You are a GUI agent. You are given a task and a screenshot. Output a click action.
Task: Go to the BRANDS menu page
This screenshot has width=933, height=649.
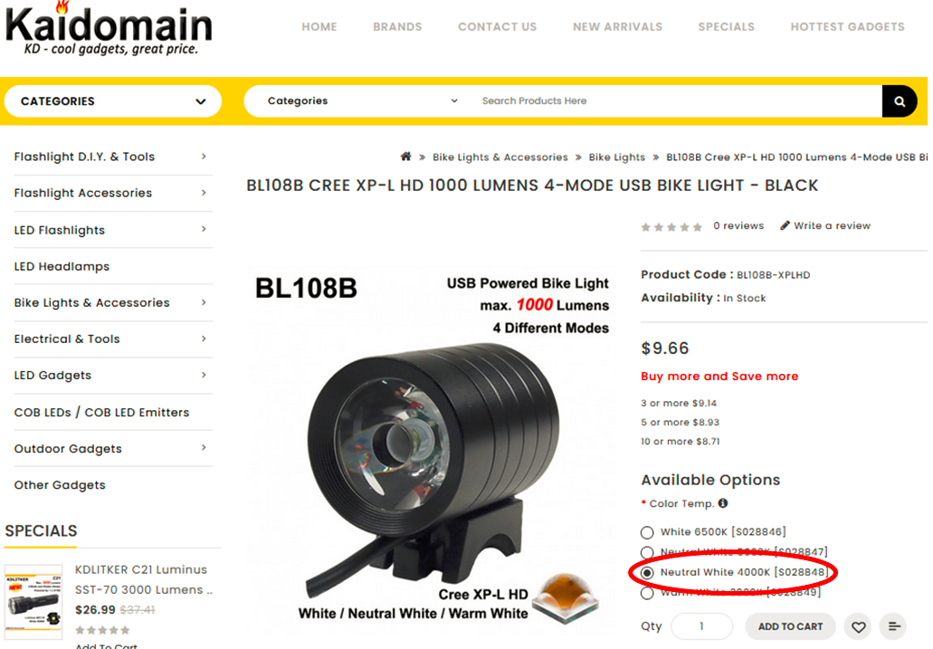[397, 27]
